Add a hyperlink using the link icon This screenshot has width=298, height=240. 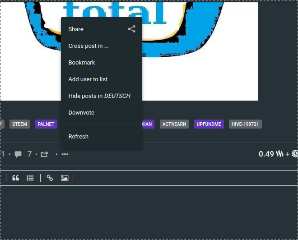50,178
